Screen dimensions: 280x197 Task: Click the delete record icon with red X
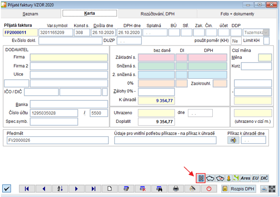(x=143, y=189)
